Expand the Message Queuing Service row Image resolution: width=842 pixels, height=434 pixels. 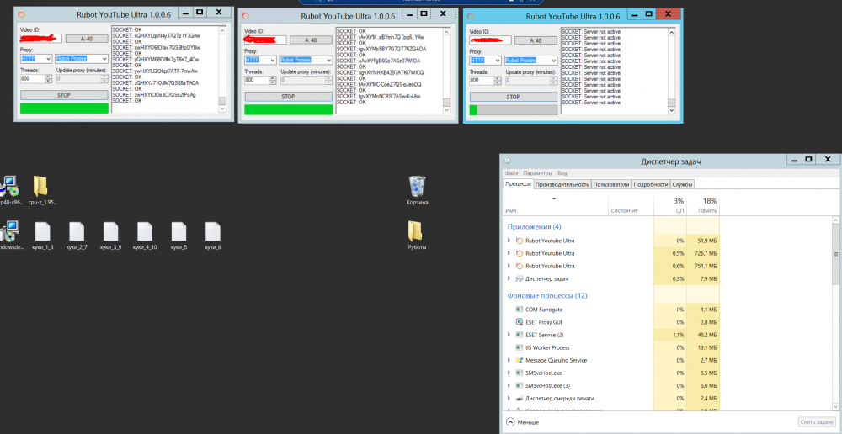(509, 360)
